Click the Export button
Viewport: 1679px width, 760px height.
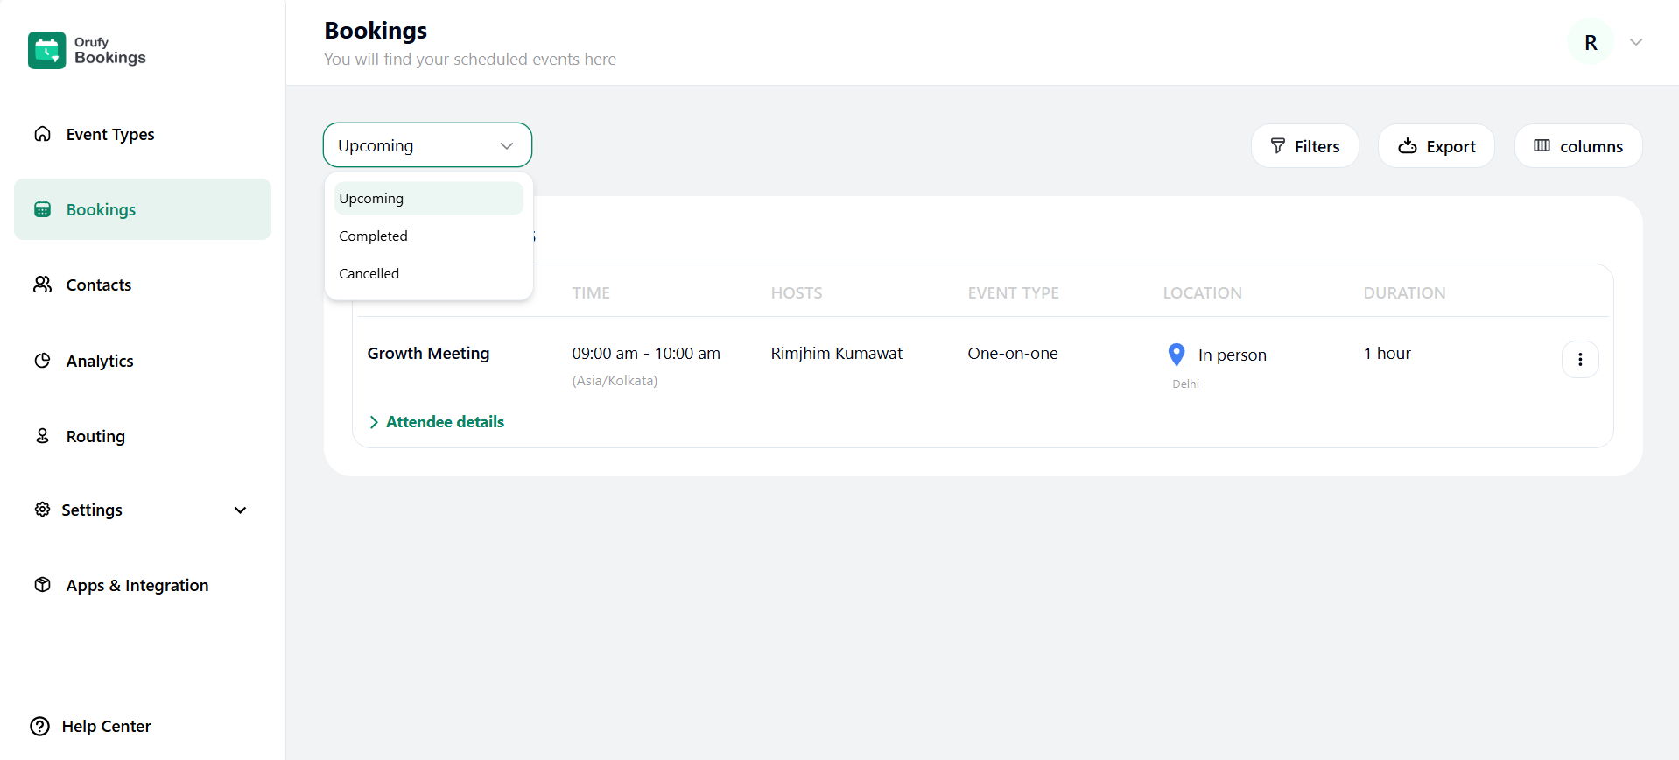[x=1436, y=146]
